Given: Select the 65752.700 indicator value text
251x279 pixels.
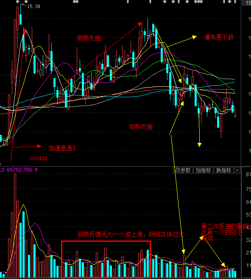Looking at the screenshot, I should [19, 170].
